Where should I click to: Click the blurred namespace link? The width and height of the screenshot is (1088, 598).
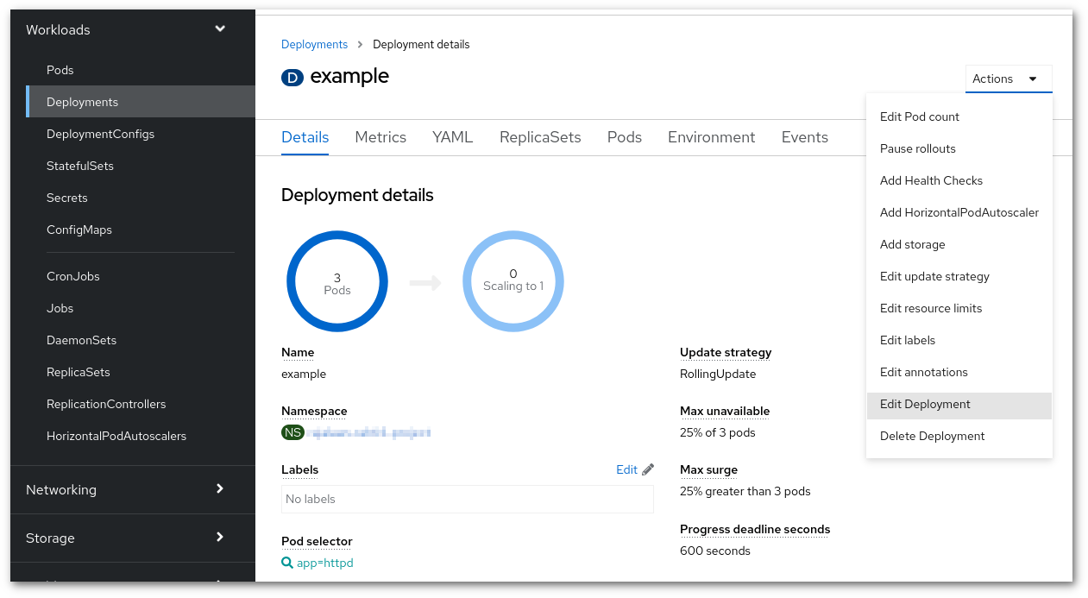coord(369,432)
